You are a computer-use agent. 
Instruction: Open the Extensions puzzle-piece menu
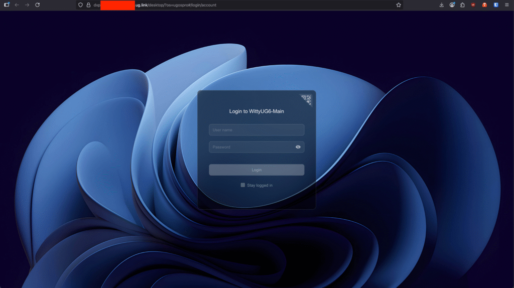(462, 5)
